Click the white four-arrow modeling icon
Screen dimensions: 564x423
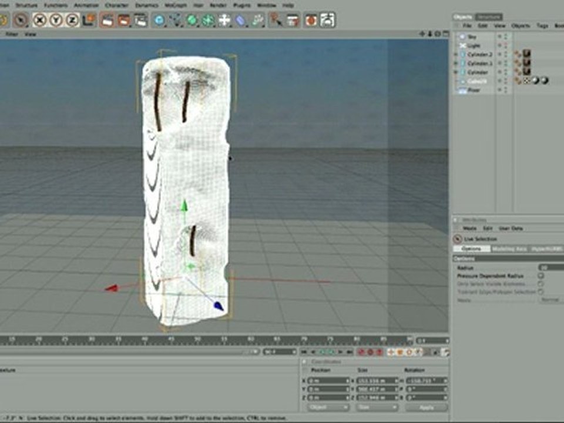[224, 20]
